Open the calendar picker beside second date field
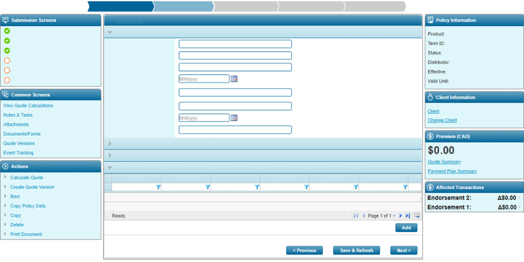Image resolution: width=524 pixels, height=262 pixels. pyautogui.click(x=234, y=118)
